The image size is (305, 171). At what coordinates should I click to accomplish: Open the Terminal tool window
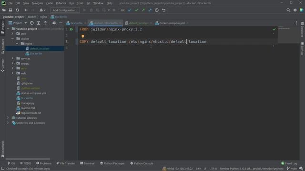(x=87, y=163)
